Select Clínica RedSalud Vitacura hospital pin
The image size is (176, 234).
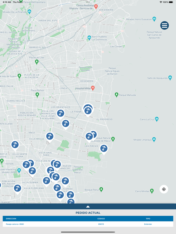[x=96, y=6]
